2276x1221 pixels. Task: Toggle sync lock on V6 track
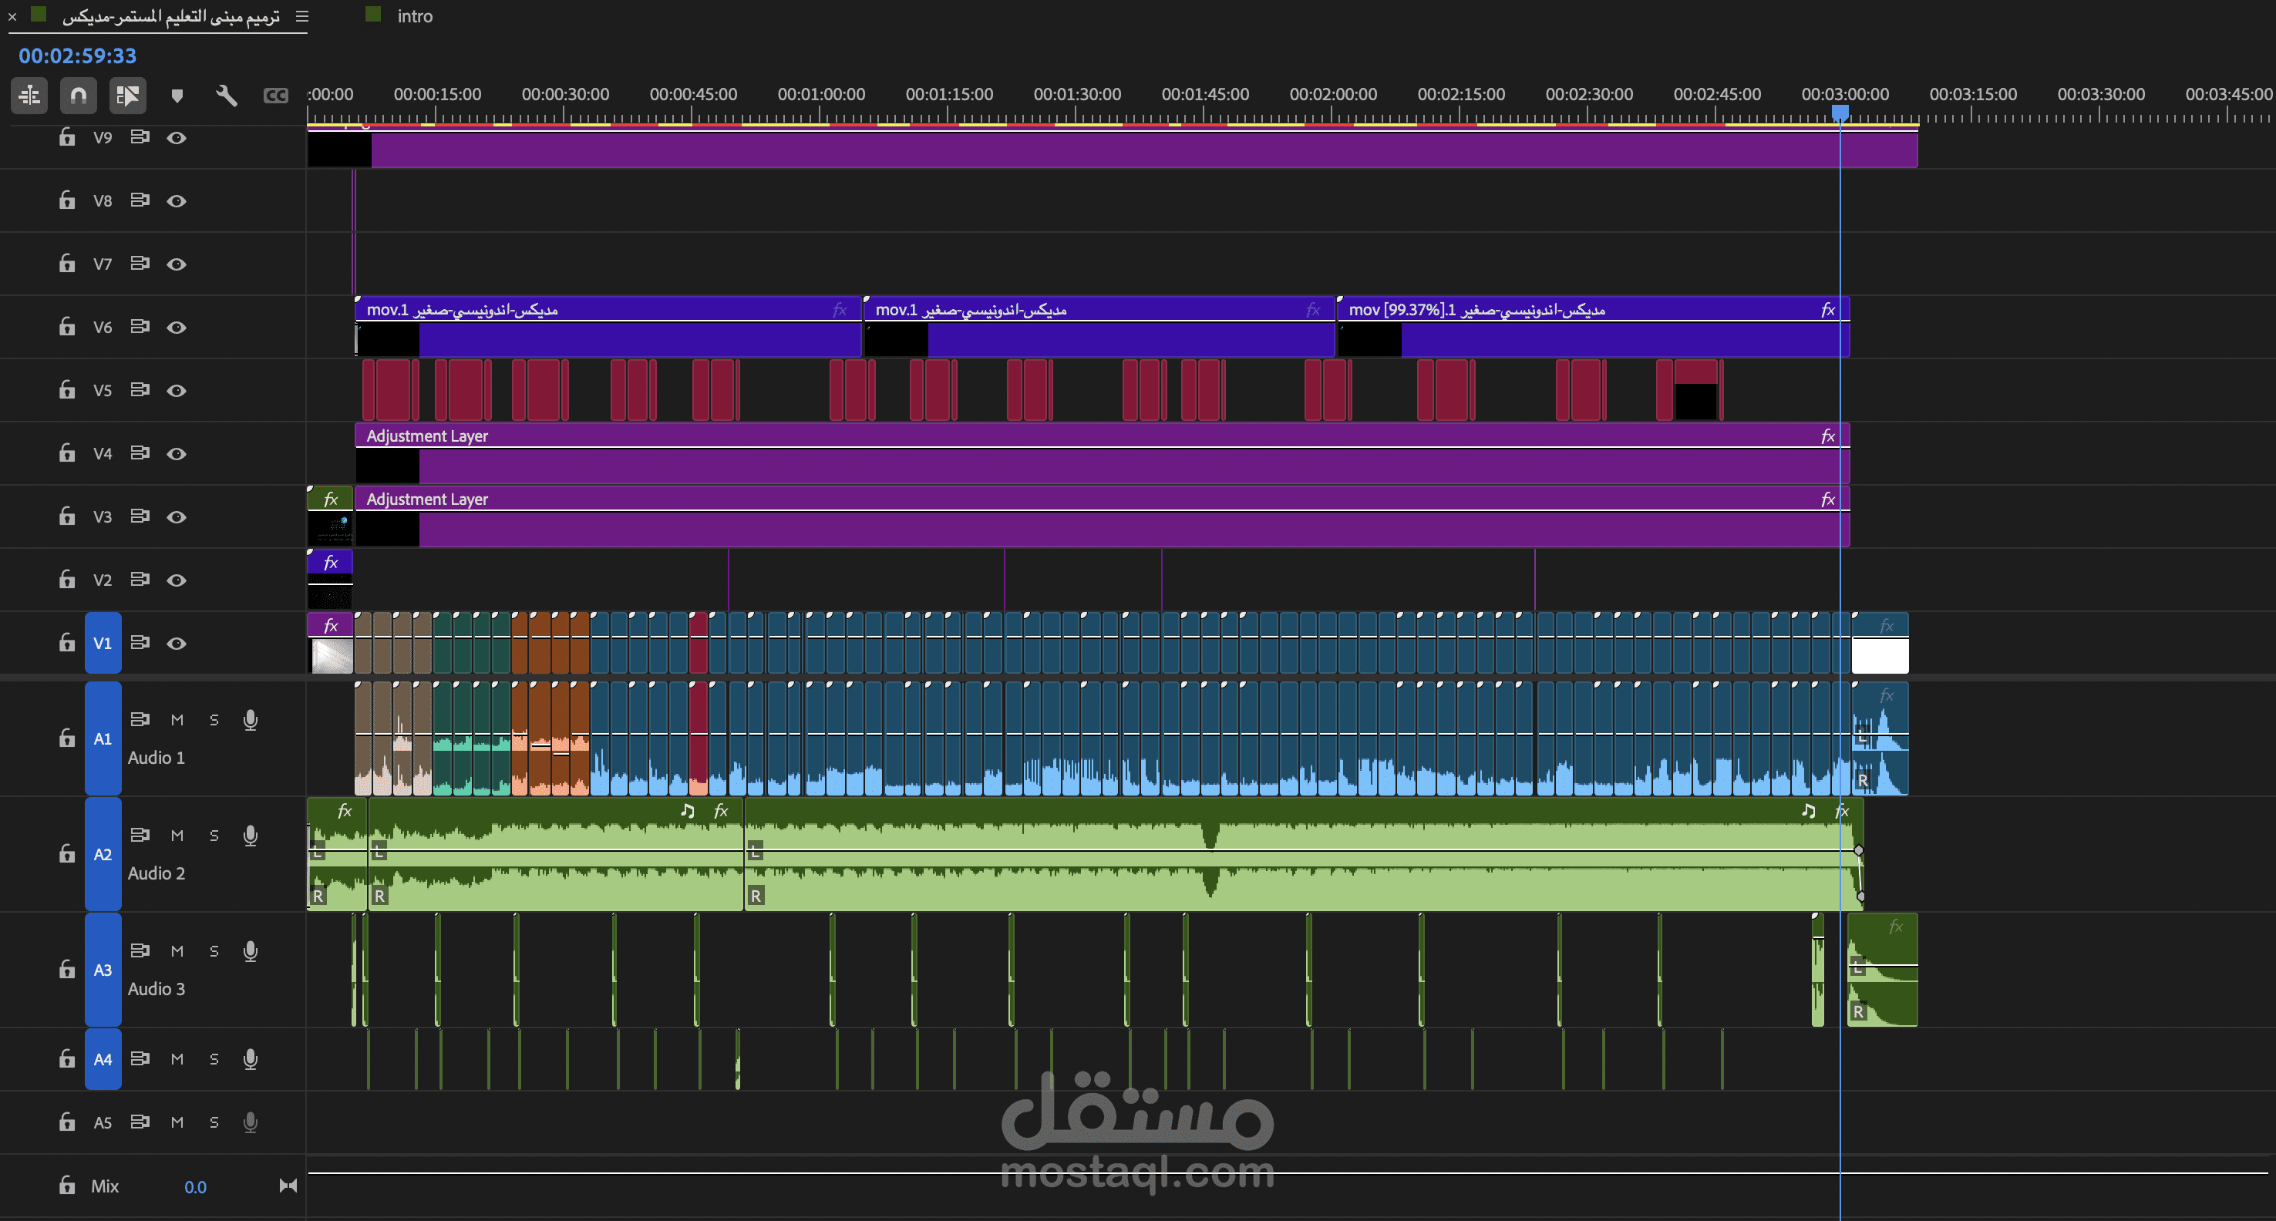(140, 327)
